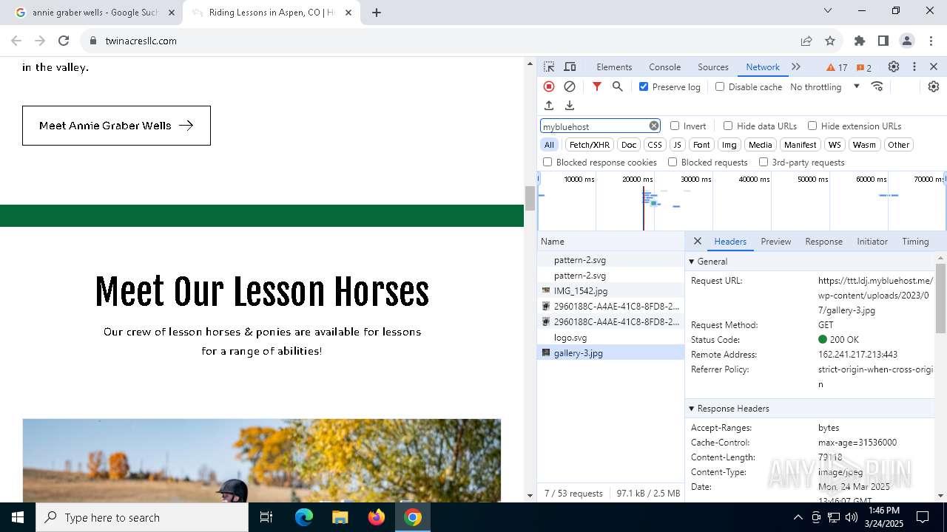This screenshot has height=532, width=947.
Task: Launch Firefox from taskbar
Action: pos(377,517)
